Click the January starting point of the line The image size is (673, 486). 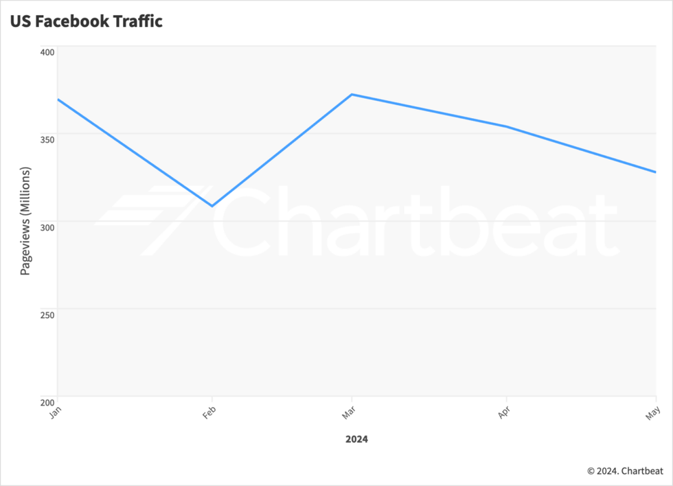pos(58,100)
